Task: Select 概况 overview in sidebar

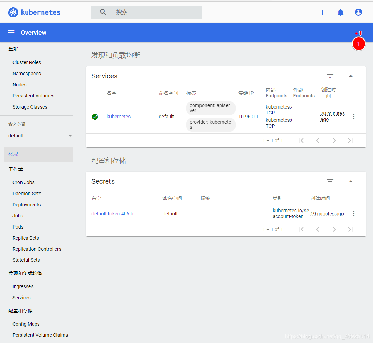Action: click(39, 154)
